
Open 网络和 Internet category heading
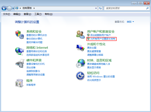pyautogui.click(x=37, y=48)
